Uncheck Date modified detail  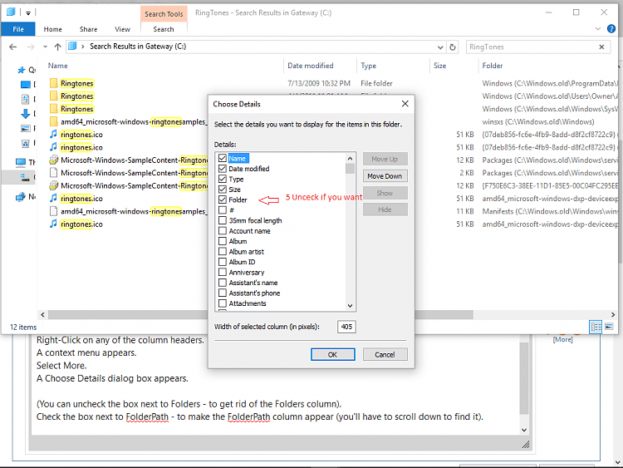pyautogui.click(x=223, y=169)
